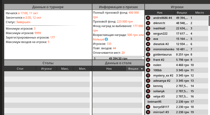Select first-place prize row 49 394.50 грн
The width and height of the screenshot is (210, 115).
118,58
